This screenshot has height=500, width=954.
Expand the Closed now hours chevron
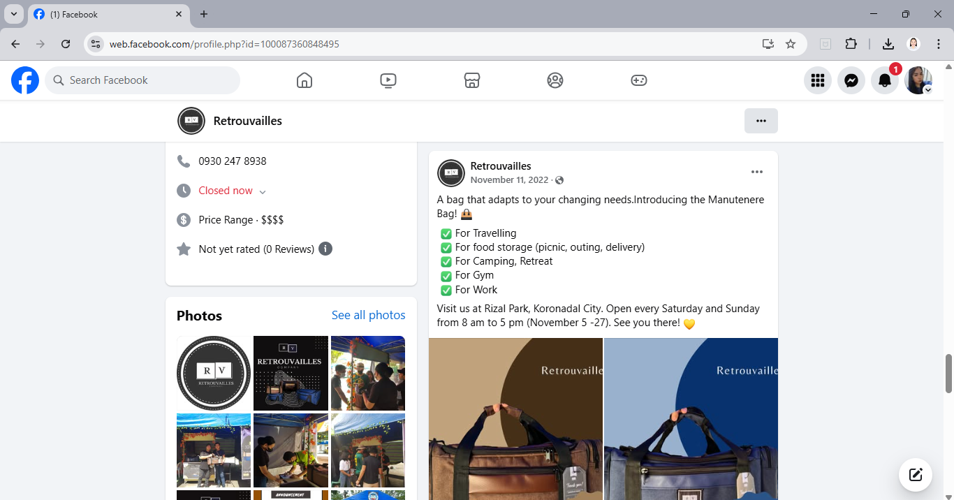pos(263,192)
